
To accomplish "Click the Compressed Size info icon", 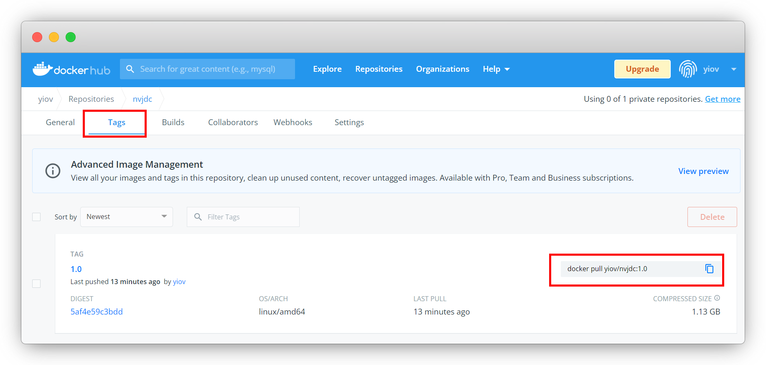I will point(717,298).
